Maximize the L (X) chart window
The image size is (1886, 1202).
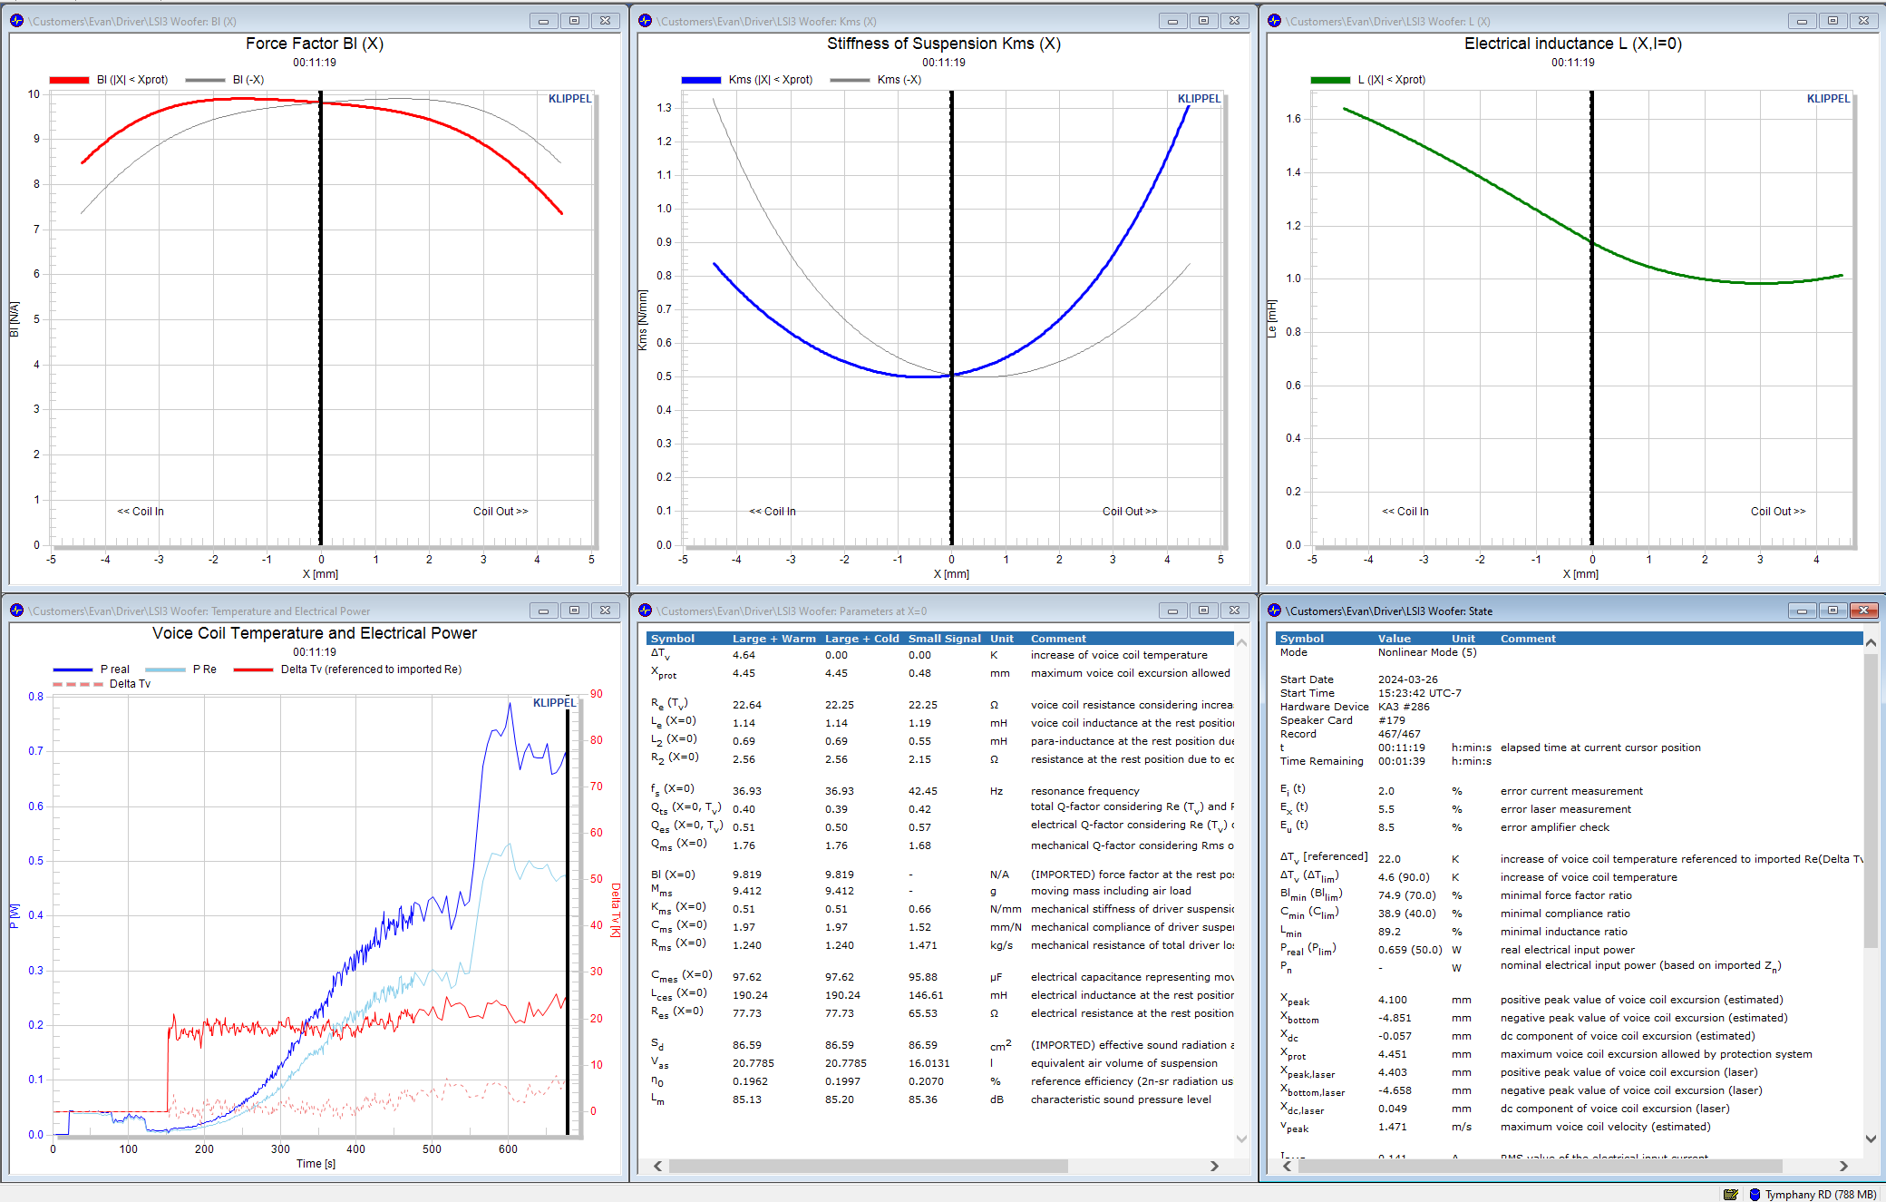tap(1833, 21)
